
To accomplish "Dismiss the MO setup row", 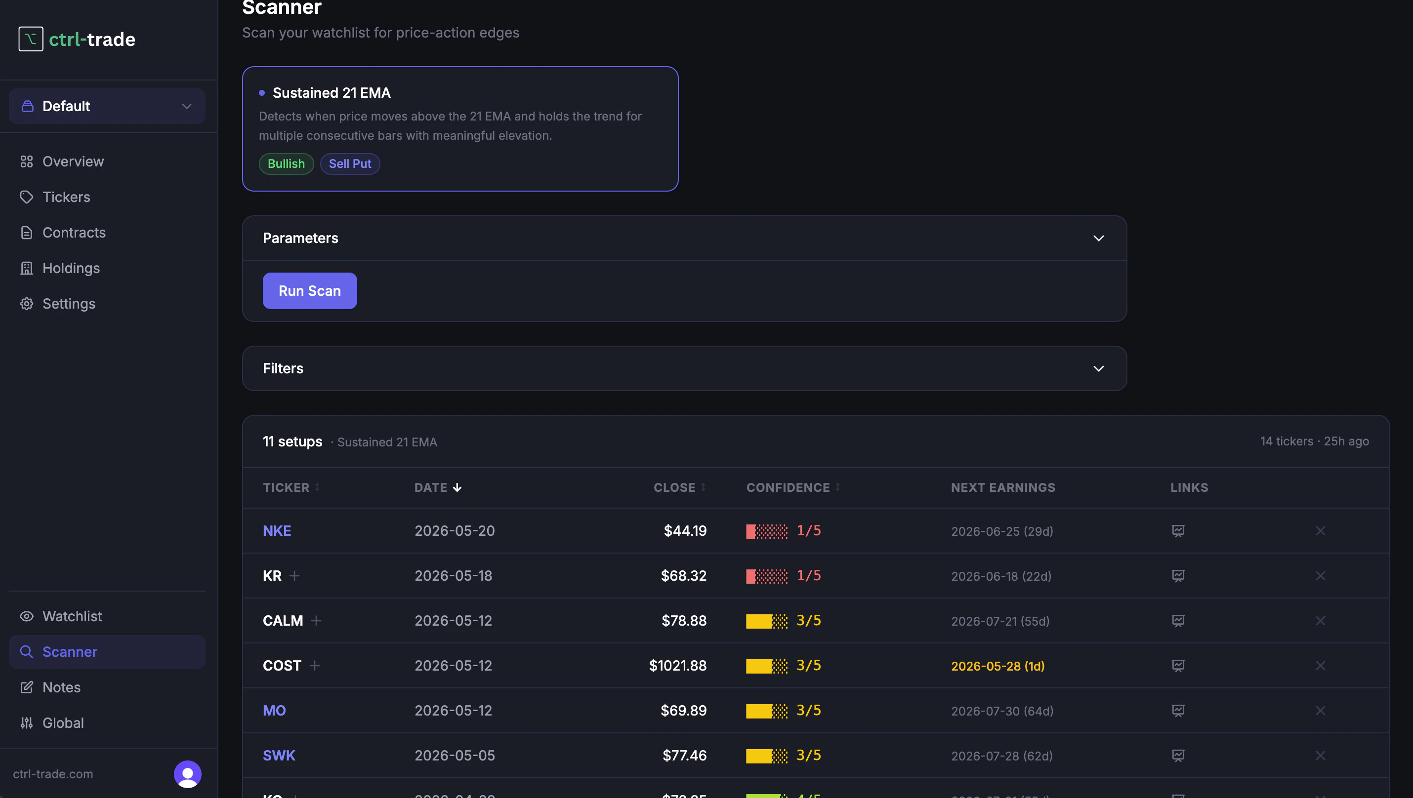I will tap(1320, 711).
